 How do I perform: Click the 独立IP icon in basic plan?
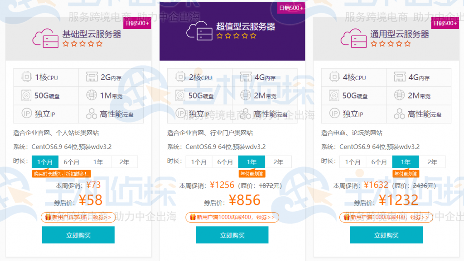27,114
